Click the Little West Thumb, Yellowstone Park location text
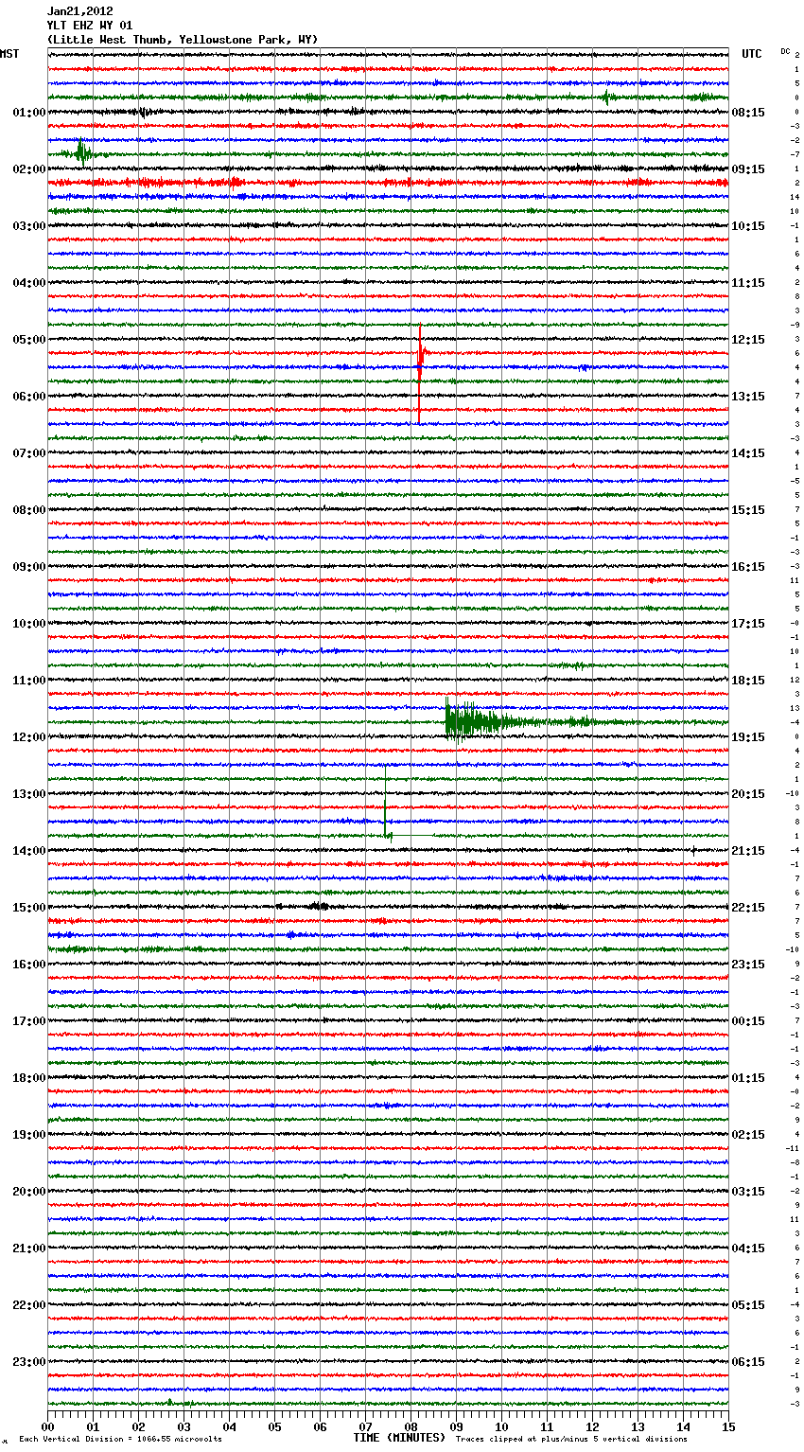 click(x=183, y=40)
